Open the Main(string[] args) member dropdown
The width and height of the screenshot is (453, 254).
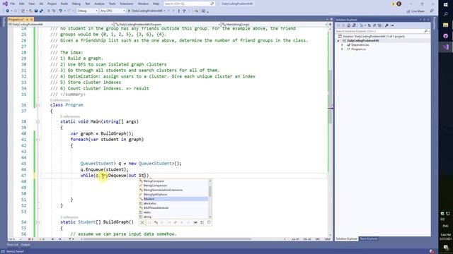click(x=275, y=25)
